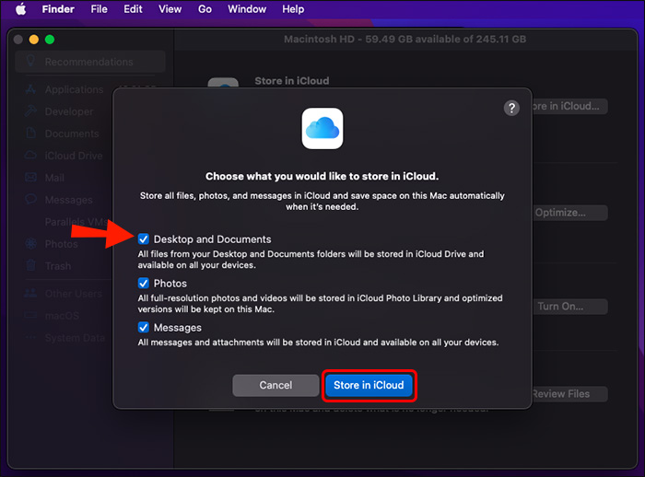
Task: Click the Store in iCloud button
Action: (x=369, y=385)
